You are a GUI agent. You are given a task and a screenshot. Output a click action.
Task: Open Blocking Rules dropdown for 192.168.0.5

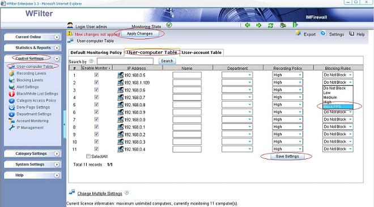click(338, 75)
